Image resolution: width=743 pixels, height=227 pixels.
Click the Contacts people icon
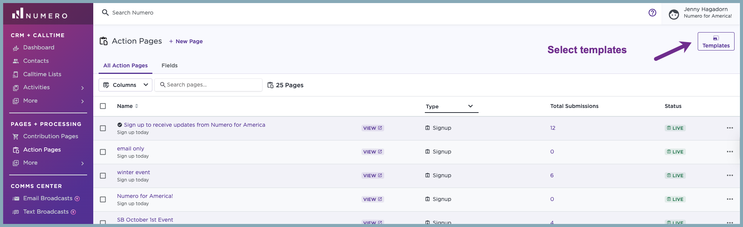[x=16, y=61]
